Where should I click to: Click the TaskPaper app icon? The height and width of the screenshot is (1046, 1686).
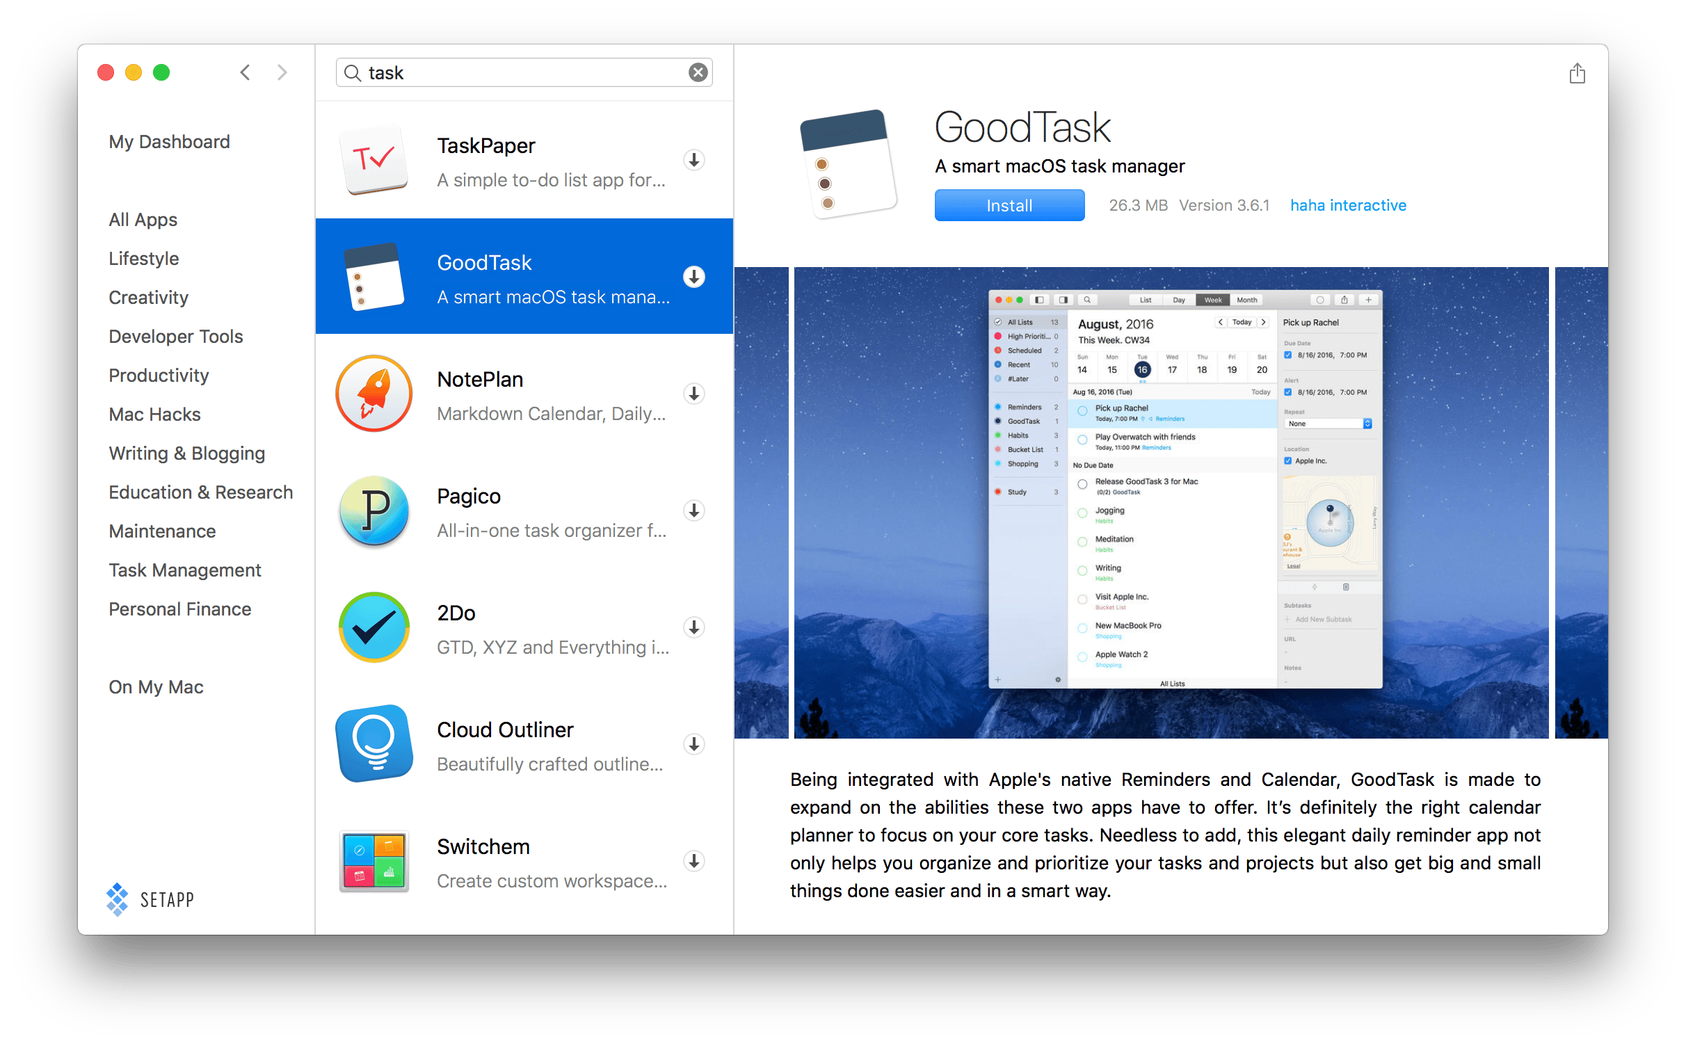(x=374, y=160)
